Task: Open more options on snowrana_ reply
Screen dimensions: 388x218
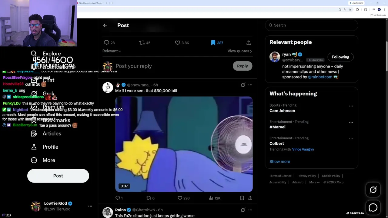Action: [x=250, y=85]
